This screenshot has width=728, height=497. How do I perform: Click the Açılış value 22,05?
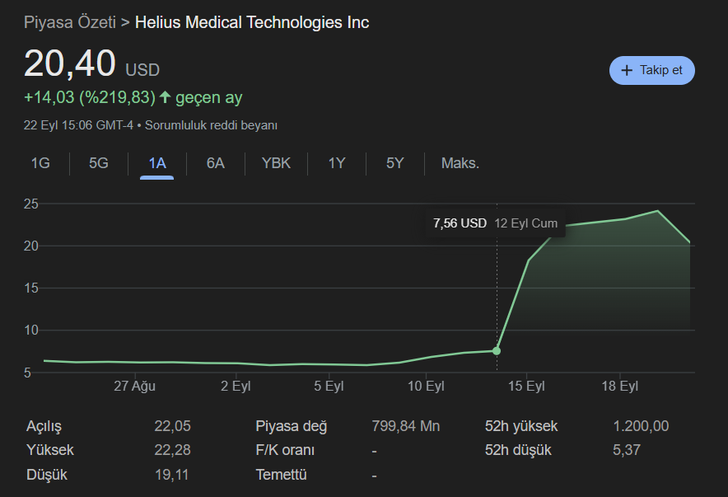172,426
